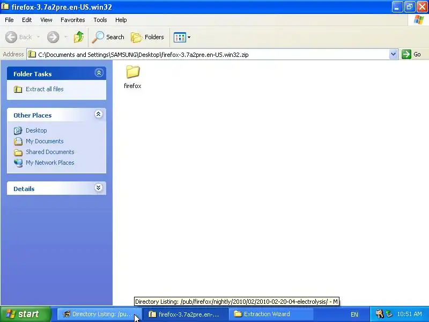The height and width of the screenshot is (322, 429).
Task: Open Back button history dropdown arrow
Action: 38,36
